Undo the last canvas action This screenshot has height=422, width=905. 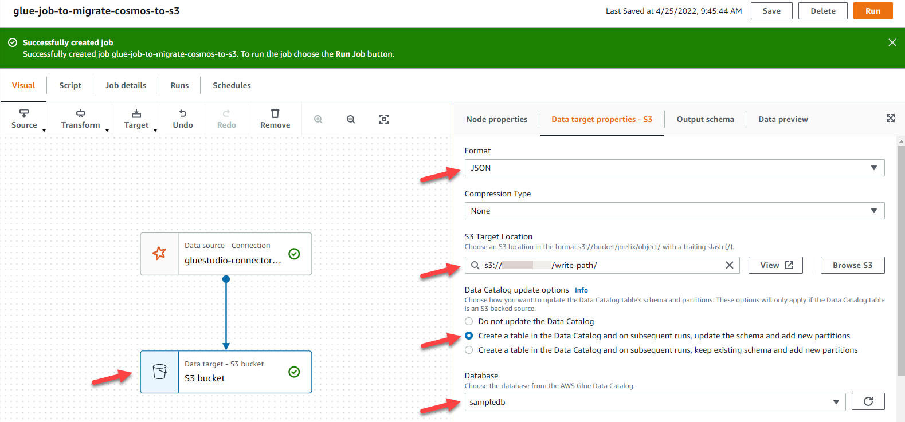point(183,119)
